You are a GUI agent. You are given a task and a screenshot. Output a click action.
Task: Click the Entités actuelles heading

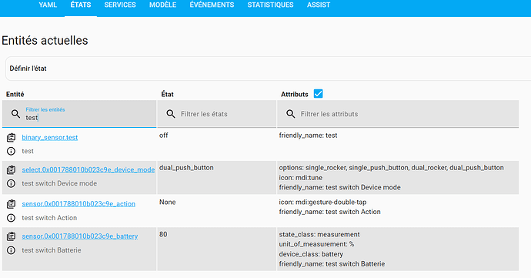click(45, 40)
